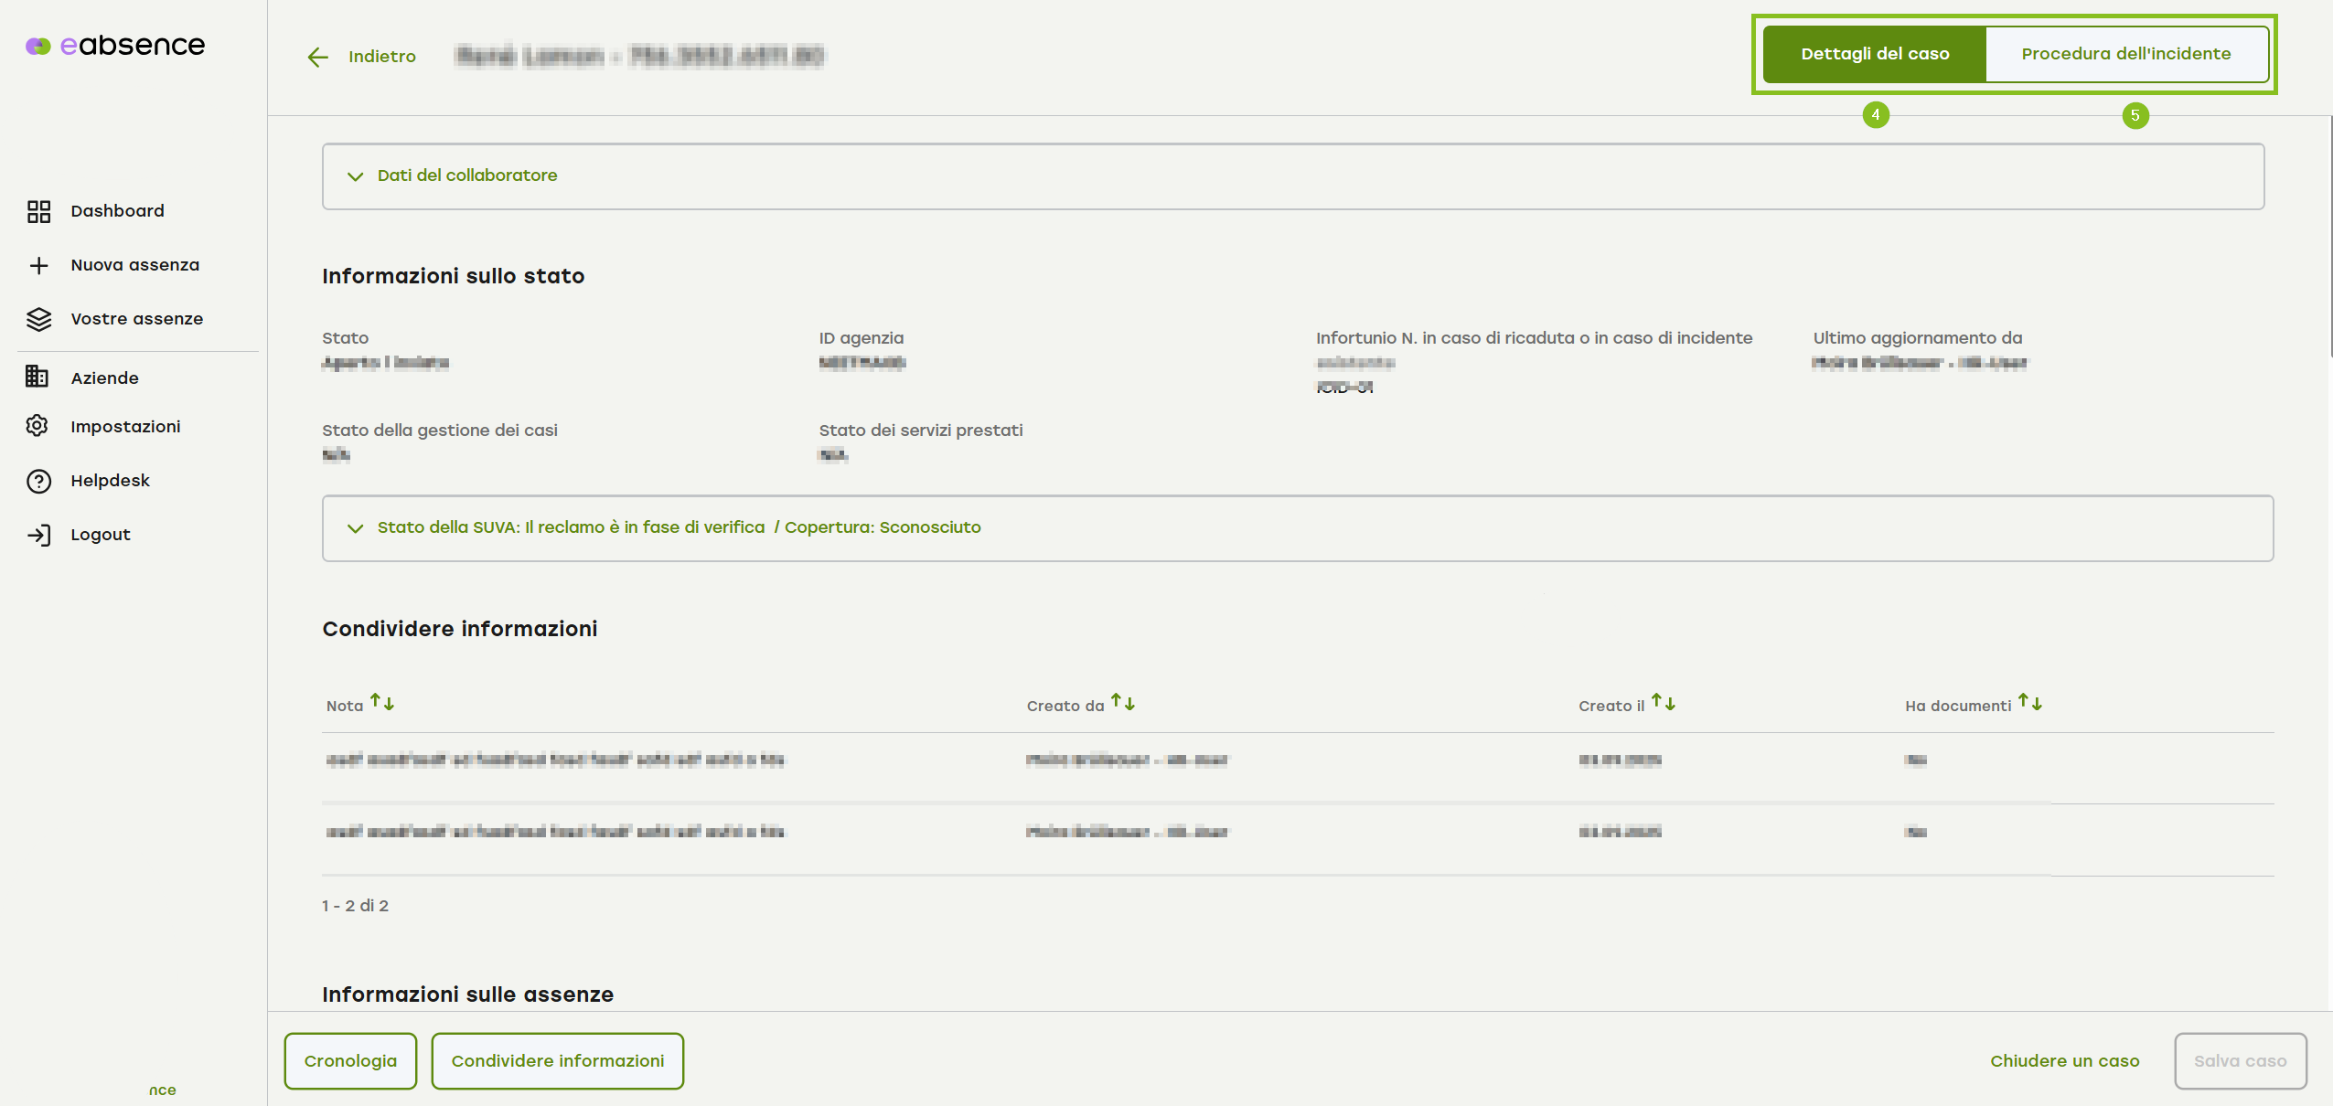Viewport: 2333px width, 1106px height.
Task: Toggle sort order for Creato da
Action: [x=1123, y=703]
